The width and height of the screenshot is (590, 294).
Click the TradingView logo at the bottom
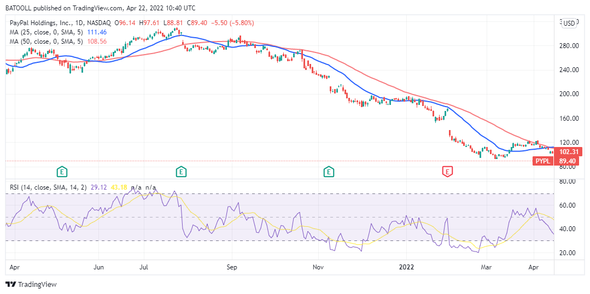point(31,284)
